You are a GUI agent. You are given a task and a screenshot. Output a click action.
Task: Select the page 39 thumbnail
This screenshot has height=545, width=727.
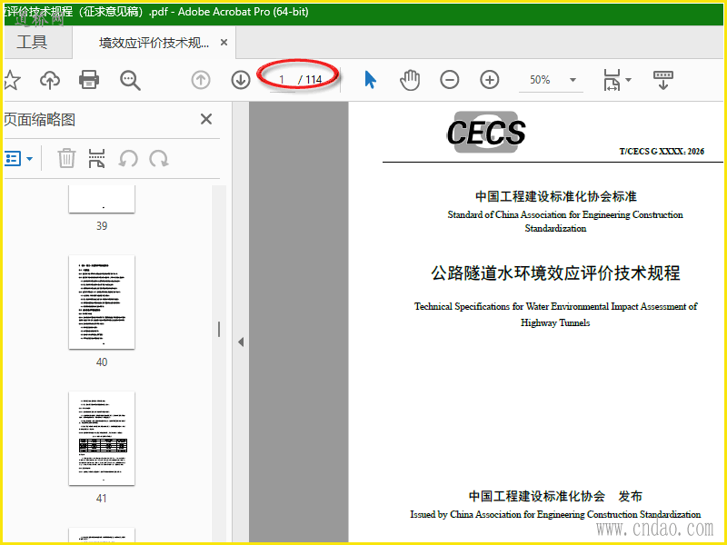click(102, 199)
